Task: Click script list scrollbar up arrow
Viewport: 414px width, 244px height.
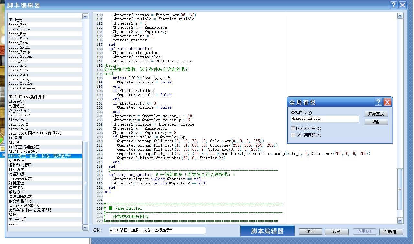Action: [x=85, y=17]
